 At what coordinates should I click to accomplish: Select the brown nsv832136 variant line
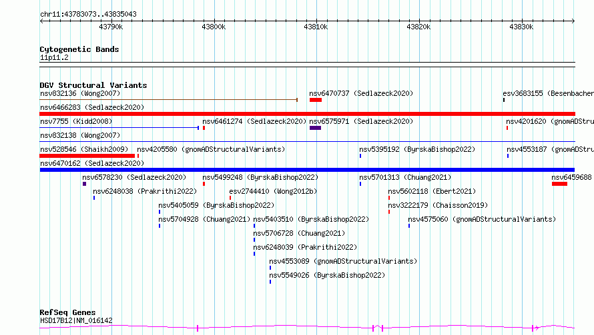[x=169, y=100]
